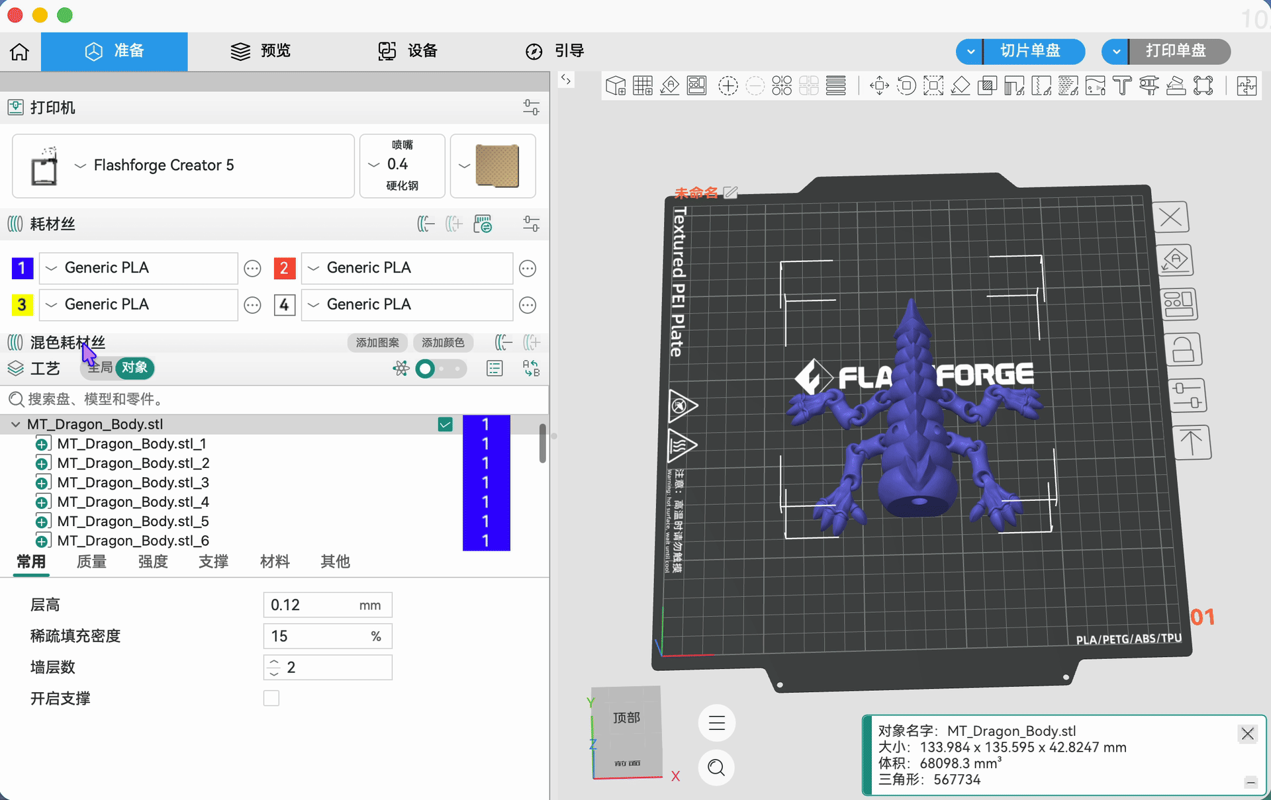Open options for filament 1 ellipsis
The height and width of the screenshot is (800, 1271).
coord(252,269)
